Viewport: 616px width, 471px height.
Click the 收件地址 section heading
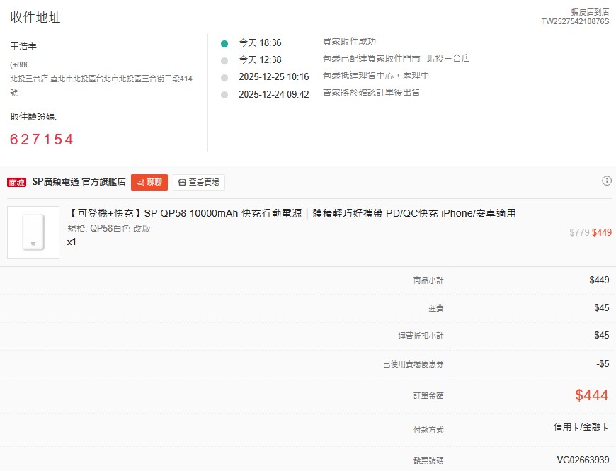click(x=35, y=17)
